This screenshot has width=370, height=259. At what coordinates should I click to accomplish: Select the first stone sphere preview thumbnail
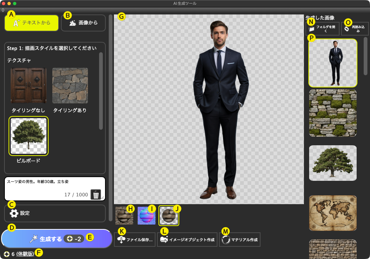point(124,216)
